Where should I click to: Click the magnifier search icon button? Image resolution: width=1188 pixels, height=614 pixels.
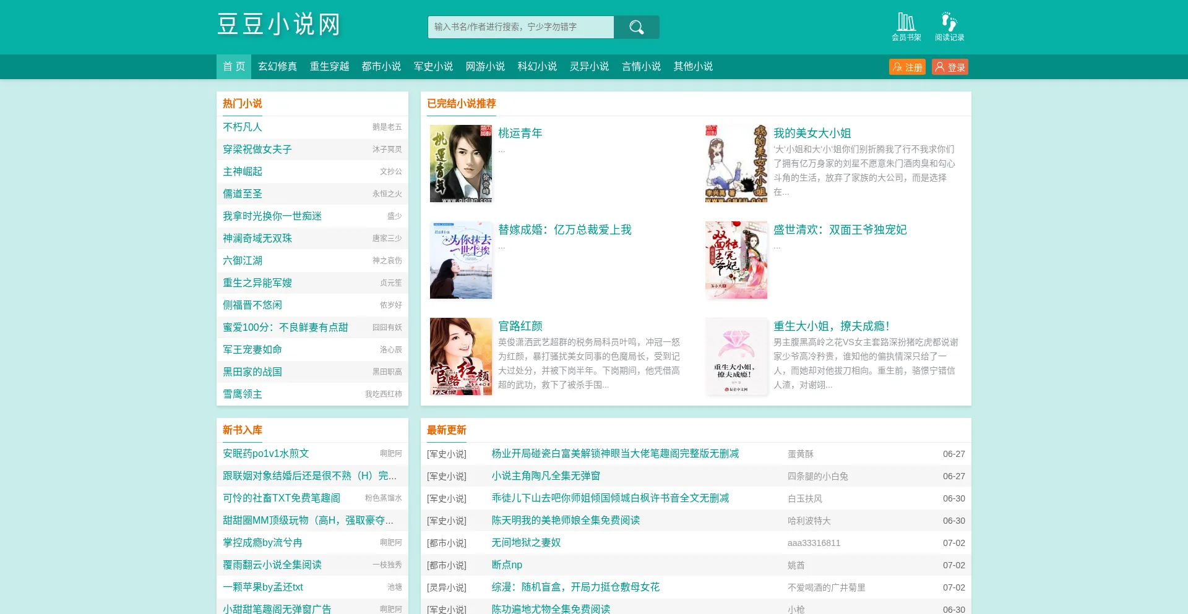pyautogui.click(x=636, y=27)
